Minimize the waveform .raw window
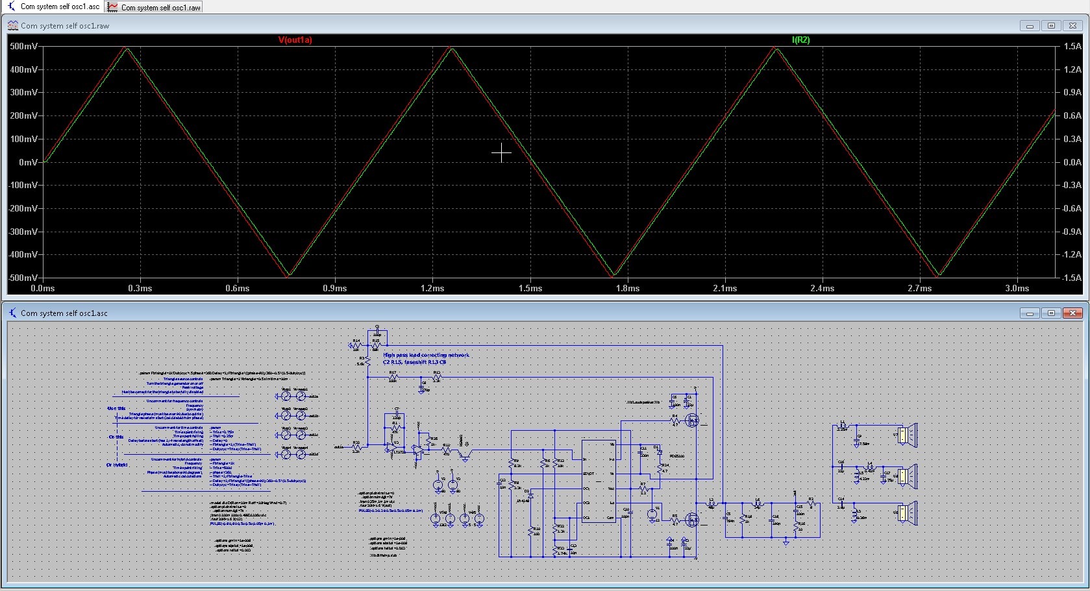Viewport: 1090px width, 591px height. pos(1030,26)
